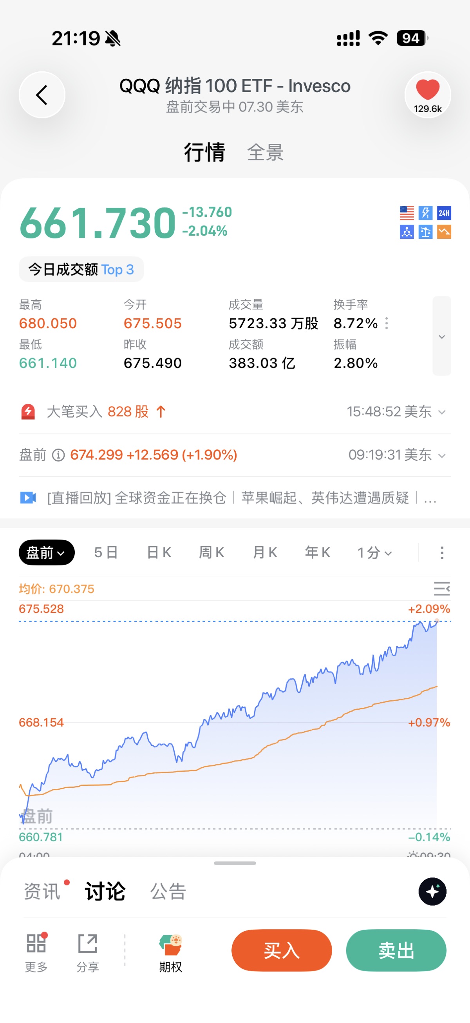Tap the pre-market price chart area

[235, 723]
